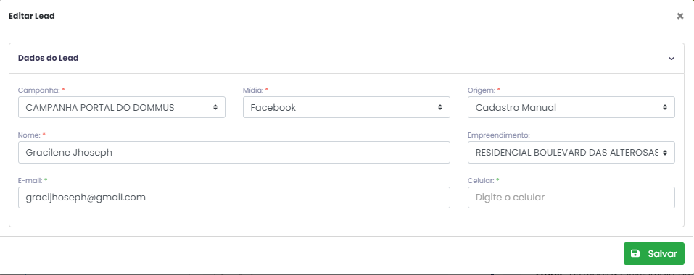Open the RESIDENCIAL BOULEVARD DAS ALTEROSAS dropdown
Image resolution: width=694 pixels, height=275 pixels.
pos(571,152)
